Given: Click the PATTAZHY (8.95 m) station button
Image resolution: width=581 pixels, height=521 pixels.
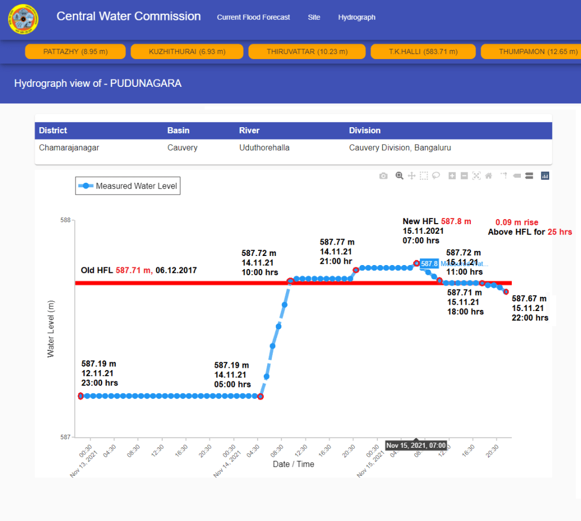Looking at the screenshot, I should coord(75,52).
